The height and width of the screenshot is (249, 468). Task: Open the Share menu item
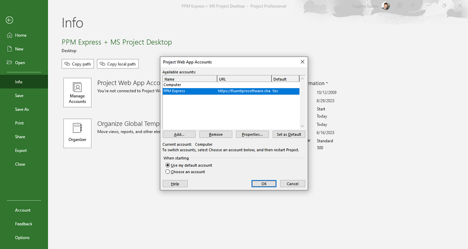click(24, 137)
